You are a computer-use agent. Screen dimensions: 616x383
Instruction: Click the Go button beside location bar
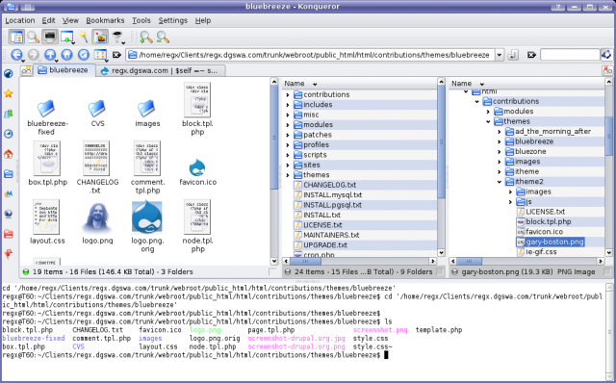pyautogui.click(x=513, y=55)
